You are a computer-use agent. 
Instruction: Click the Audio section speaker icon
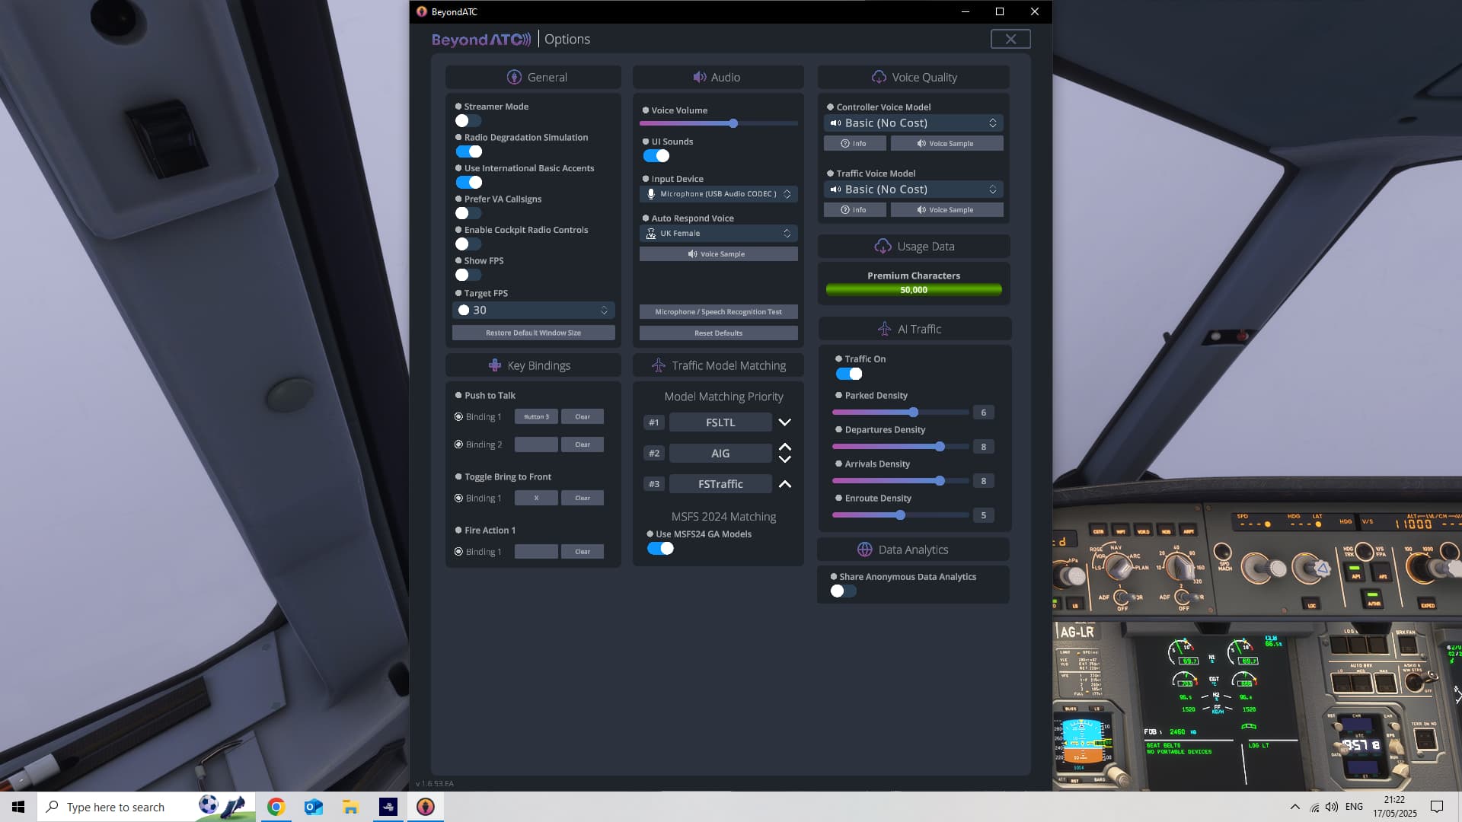699,77
